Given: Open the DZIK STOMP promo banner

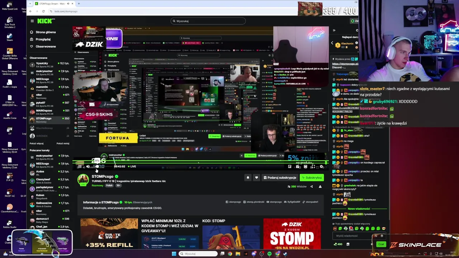Looking at the screenshot, I should (292, 233).
